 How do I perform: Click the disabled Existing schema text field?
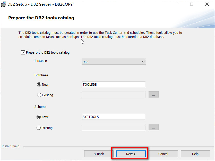point(114,127)
